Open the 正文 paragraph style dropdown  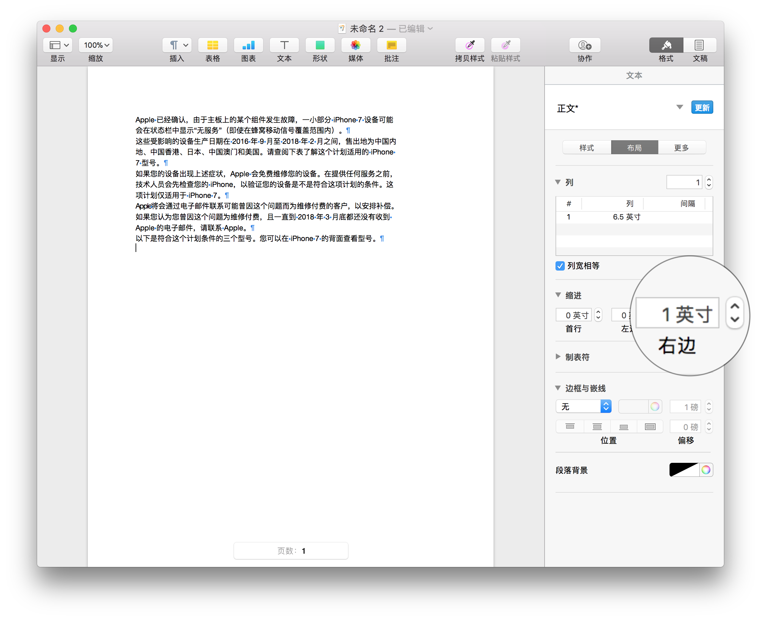(x=679, y=107)
